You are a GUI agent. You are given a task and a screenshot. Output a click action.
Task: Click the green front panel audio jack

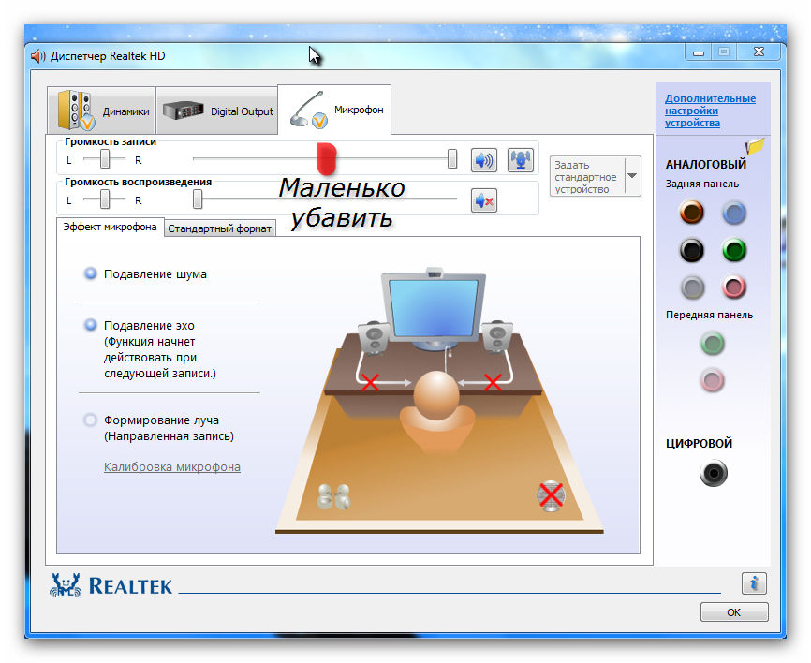click(713, 344)
